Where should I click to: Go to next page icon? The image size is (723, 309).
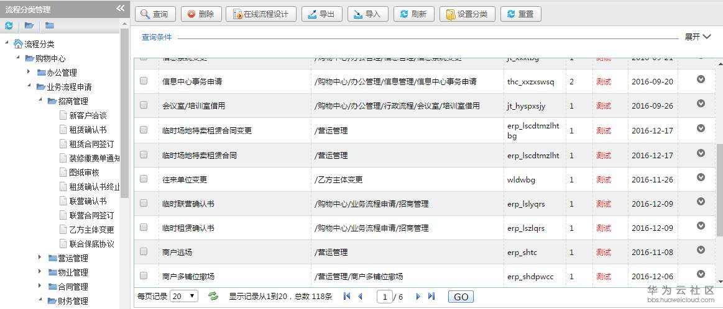[x=418, y=296]
